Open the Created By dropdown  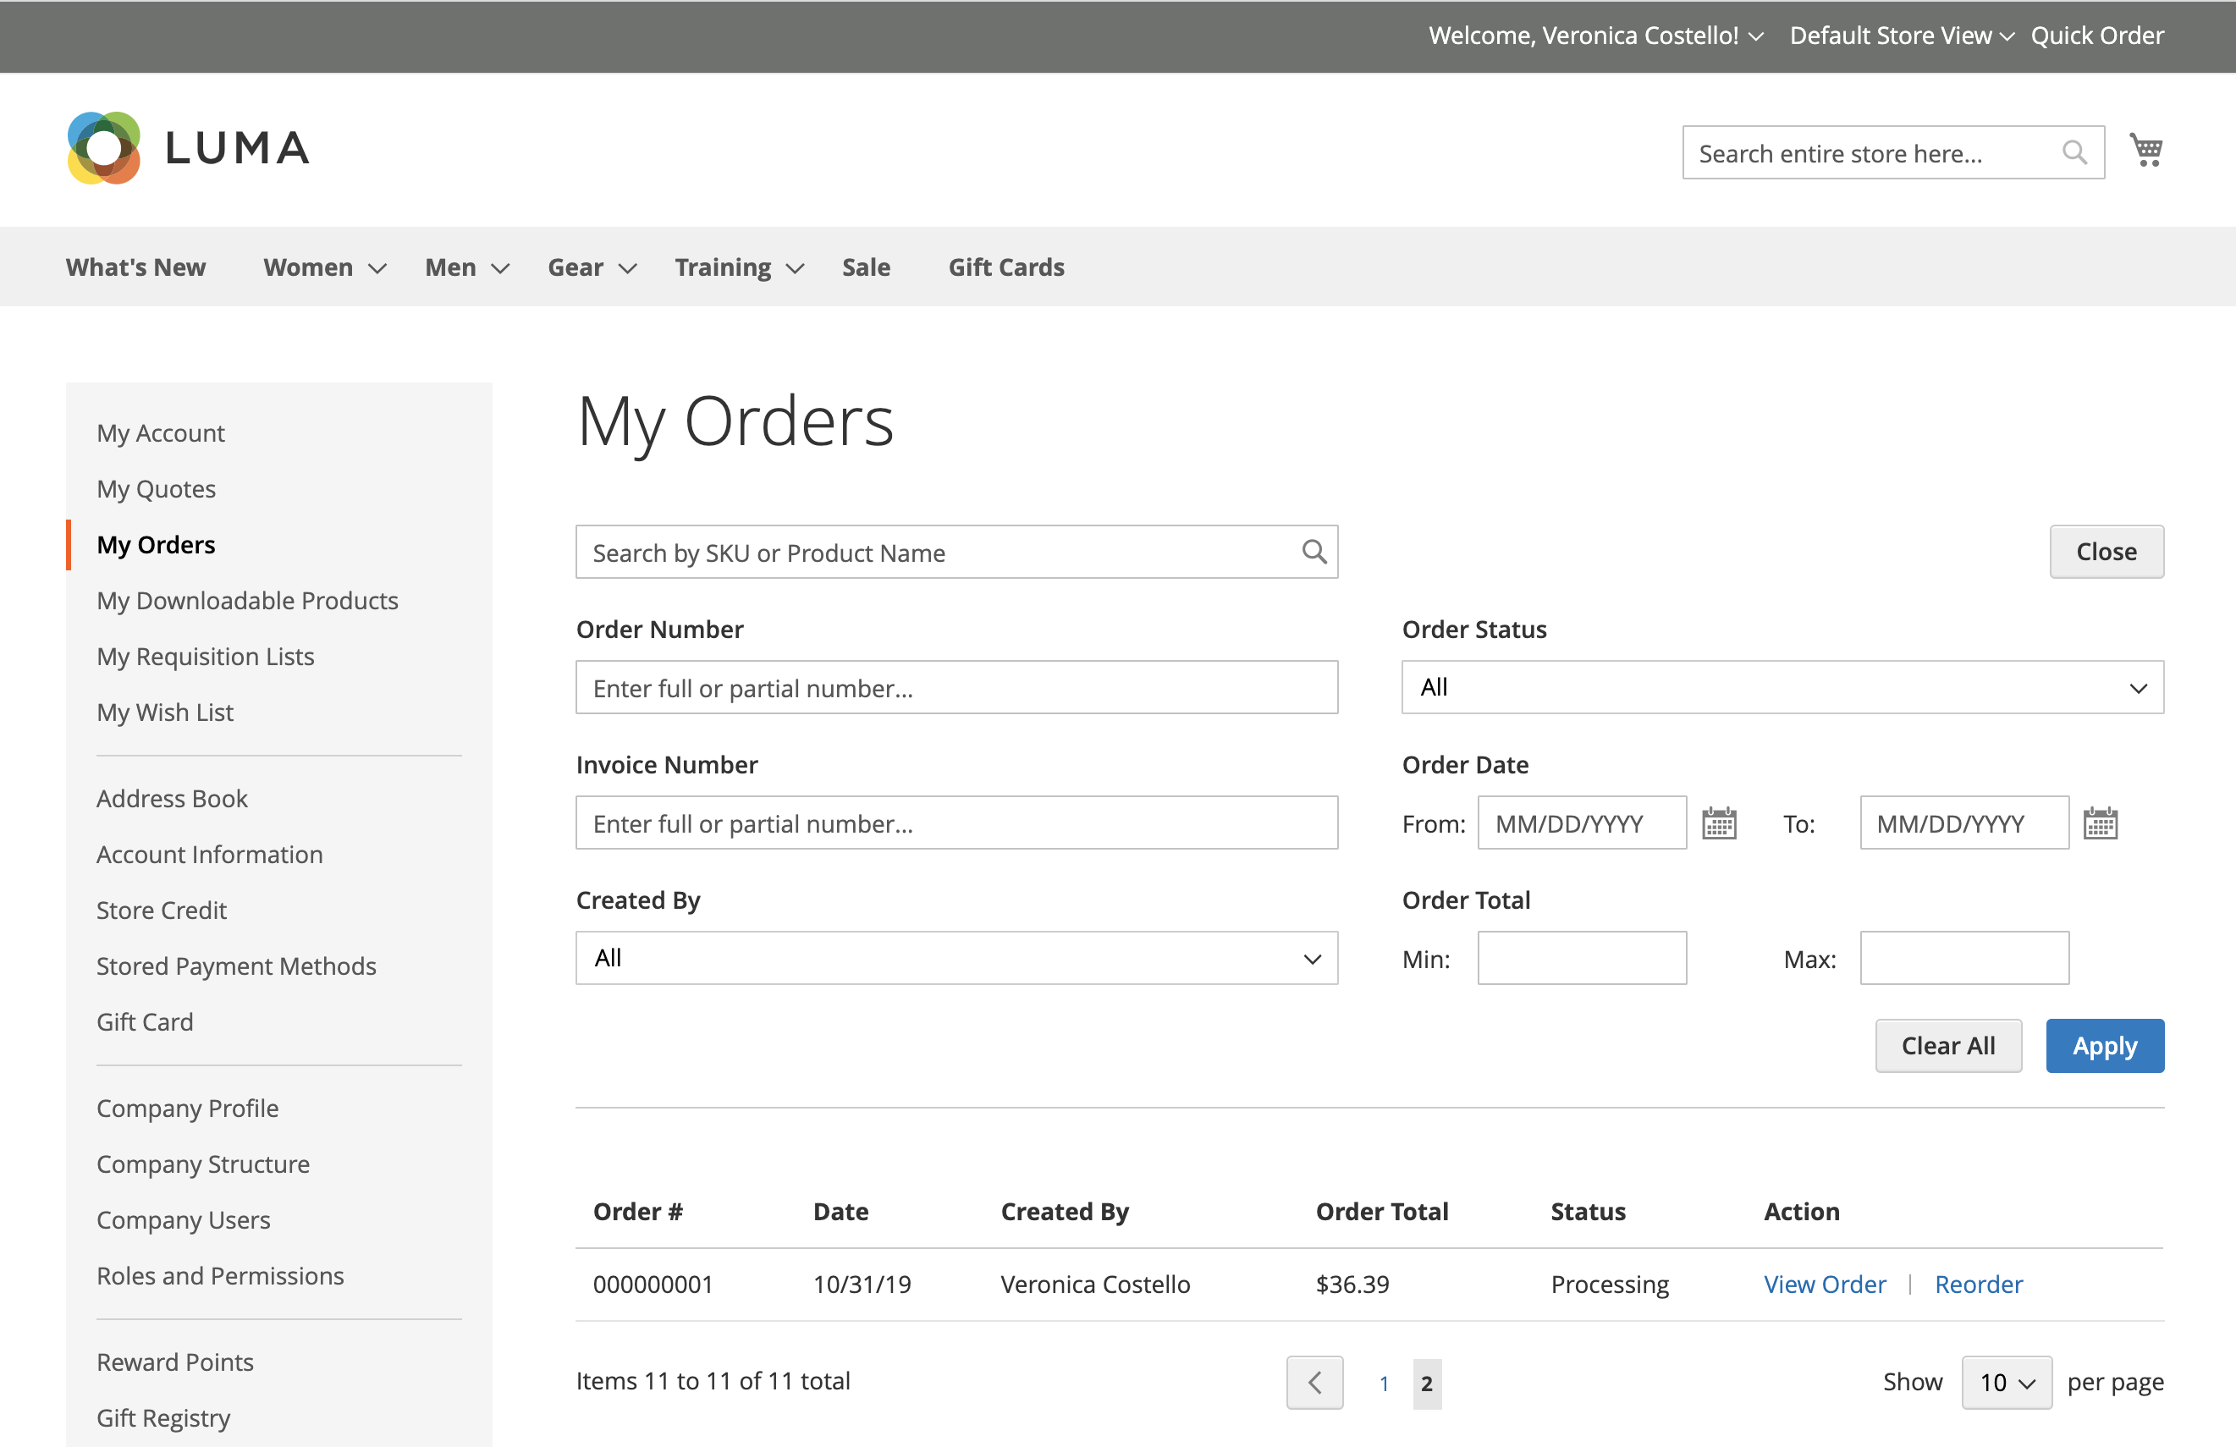click(956, 957)
